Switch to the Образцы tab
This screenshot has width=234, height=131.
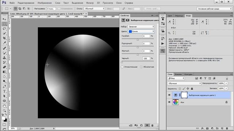tap(179, 16)
